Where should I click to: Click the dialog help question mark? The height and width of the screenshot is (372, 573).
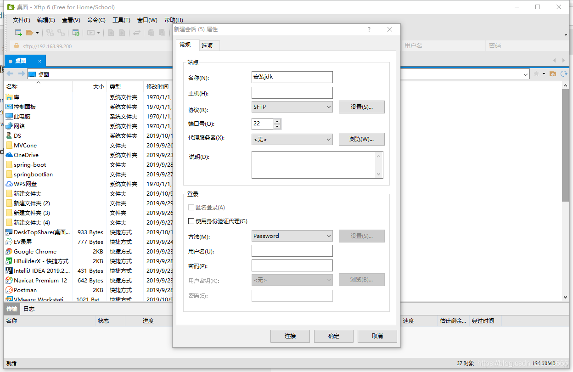[369, 29]
